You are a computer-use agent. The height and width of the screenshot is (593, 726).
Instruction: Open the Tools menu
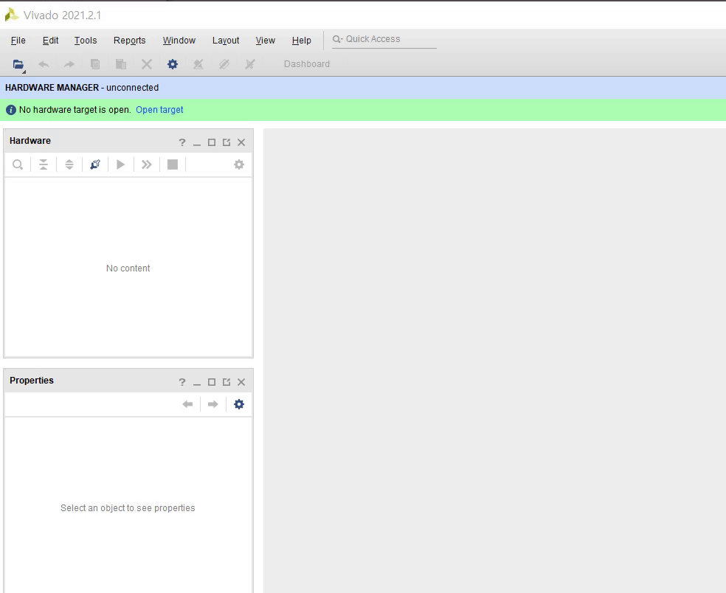click(x=86, y=41)
